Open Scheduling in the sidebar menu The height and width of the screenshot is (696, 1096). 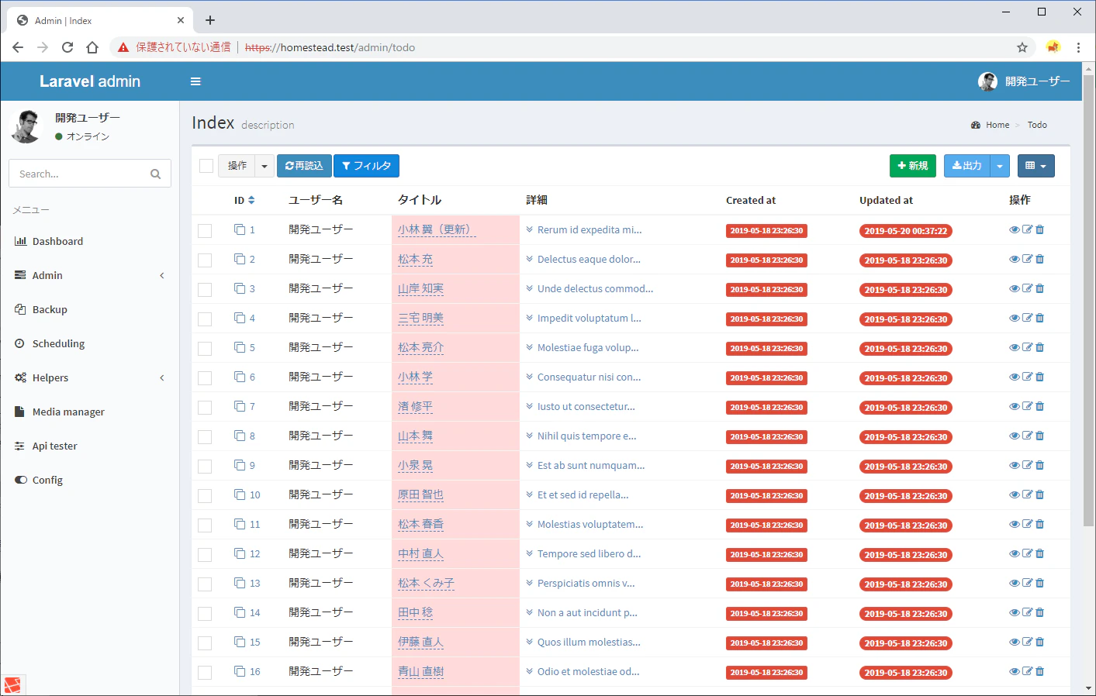(90, 343)
